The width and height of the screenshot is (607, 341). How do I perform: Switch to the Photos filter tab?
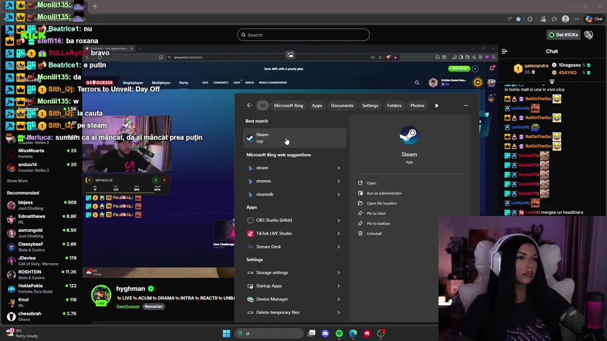coord(417,106)
